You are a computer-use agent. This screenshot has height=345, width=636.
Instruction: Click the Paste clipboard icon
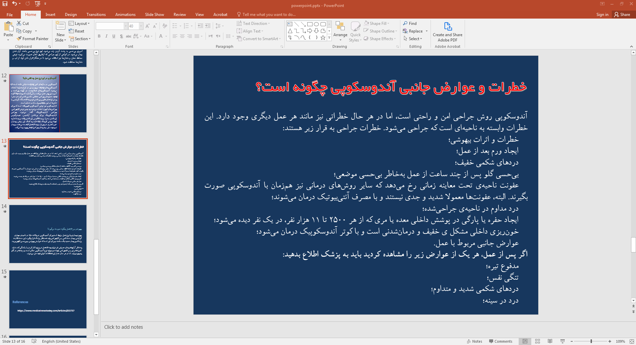tap(8, 27)
